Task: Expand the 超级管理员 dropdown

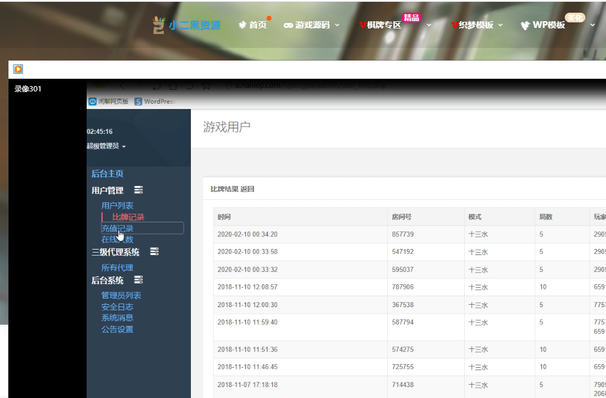Action: (x=106, y=146)
